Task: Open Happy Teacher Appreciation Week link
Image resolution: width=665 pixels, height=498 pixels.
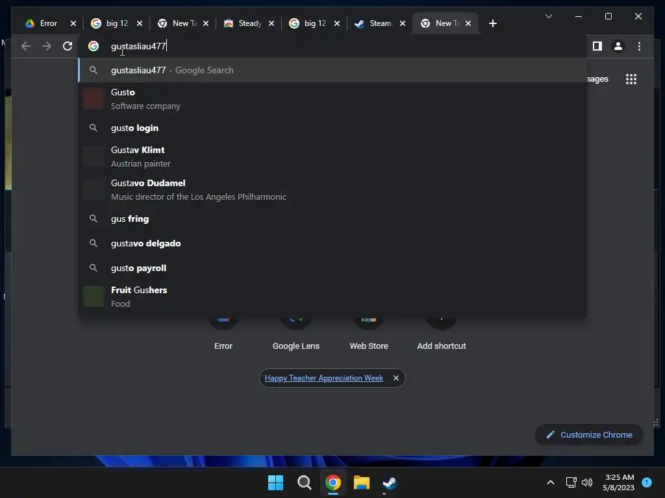Action: 324,378
